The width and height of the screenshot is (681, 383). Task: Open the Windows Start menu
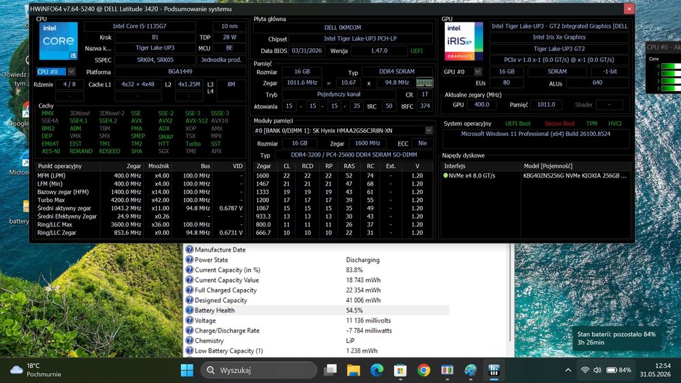[187, 370]
